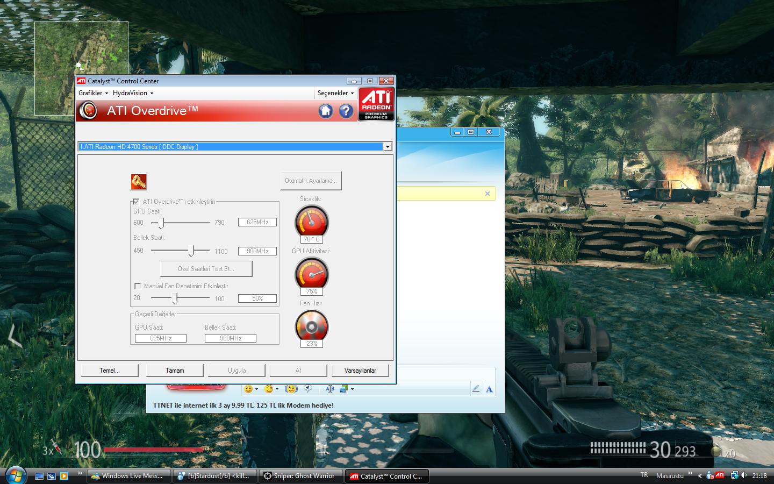Click Show Desktop quick launch icon
774x484 pixels.
pos(39,476)
